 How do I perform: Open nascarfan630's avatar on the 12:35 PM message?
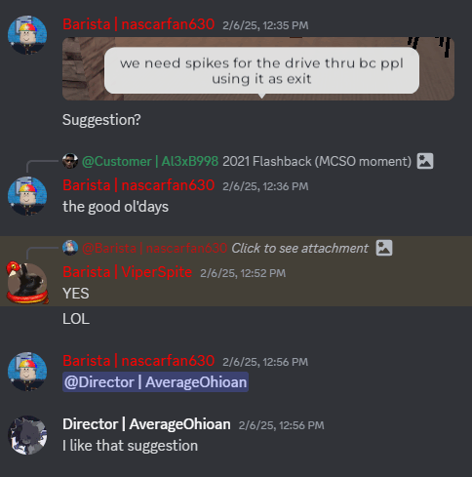point(27,35)
